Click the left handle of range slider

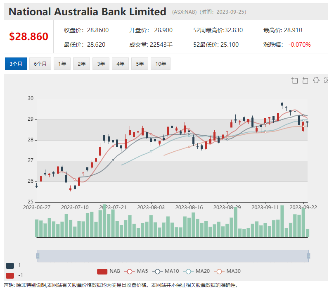38,256
